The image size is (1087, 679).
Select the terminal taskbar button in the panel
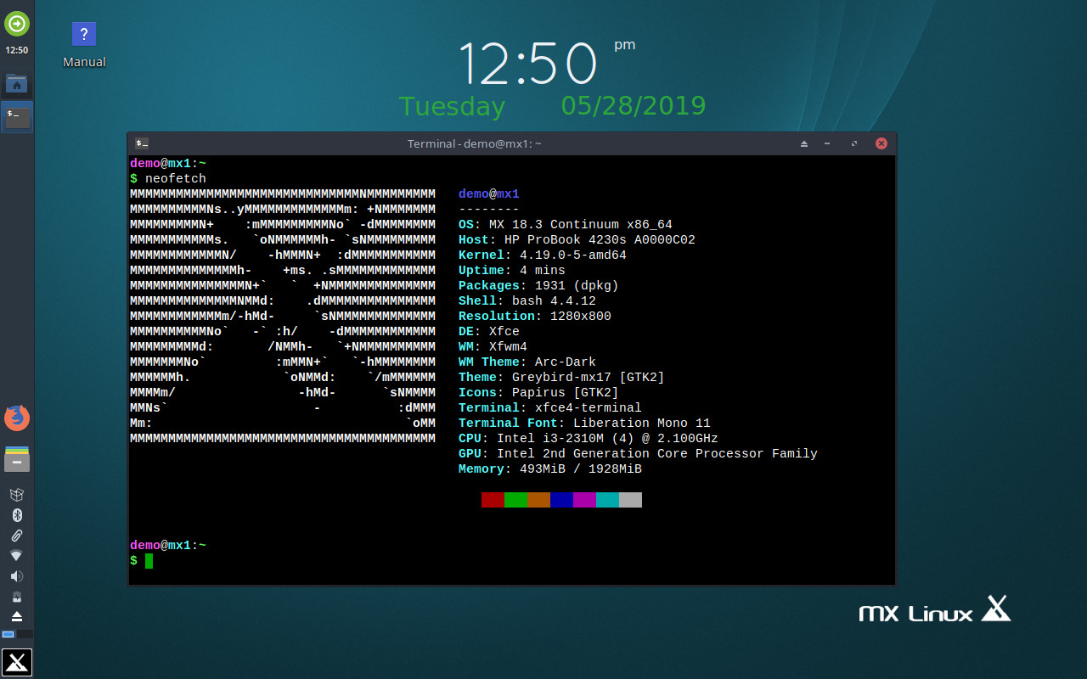17,116
